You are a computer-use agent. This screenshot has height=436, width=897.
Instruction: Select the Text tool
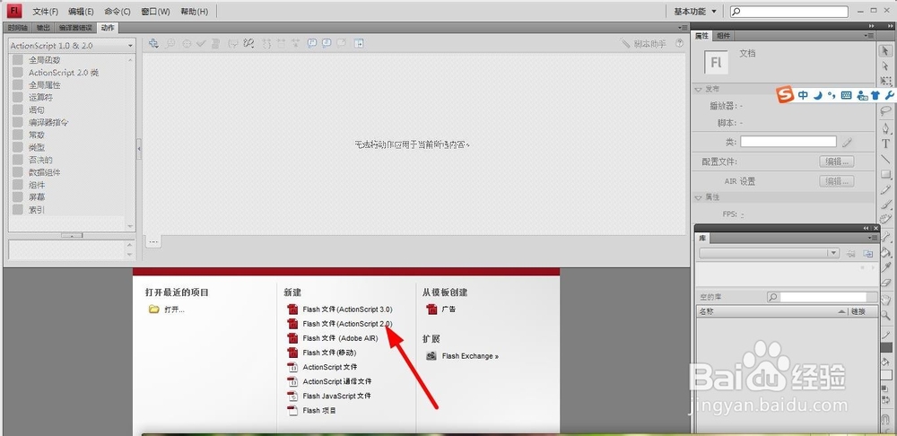(x=885, y=144)
